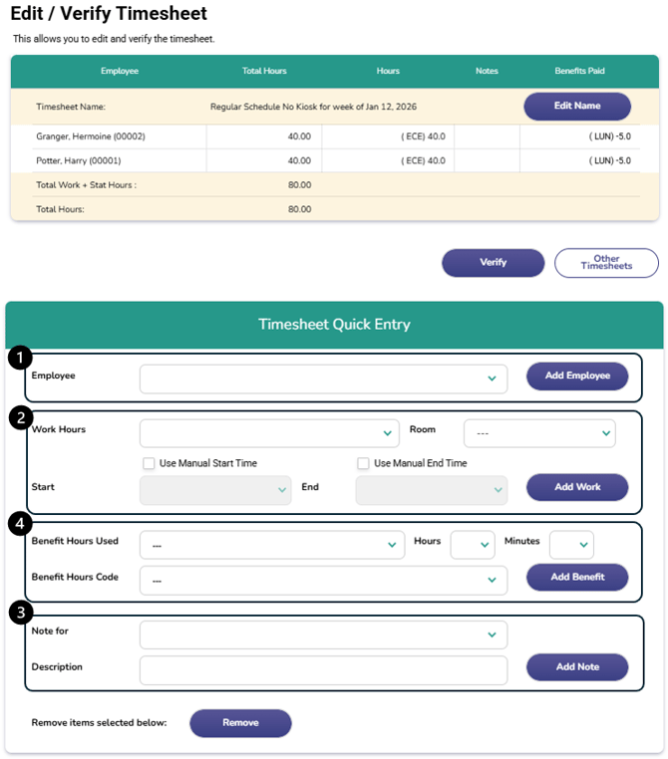Click the Add Employee button
Image resolution: width=668 pixels, height=759 pixels.
(577, 376)
